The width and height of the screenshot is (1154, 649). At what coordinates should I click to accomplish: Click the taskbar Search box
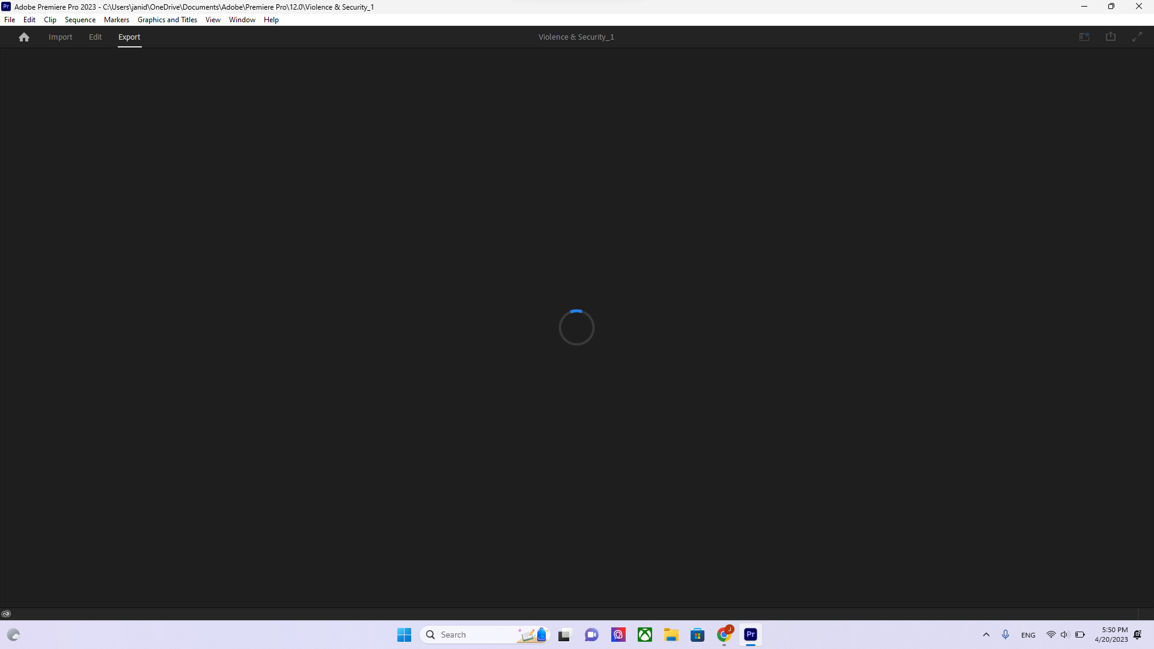[475, 635]
